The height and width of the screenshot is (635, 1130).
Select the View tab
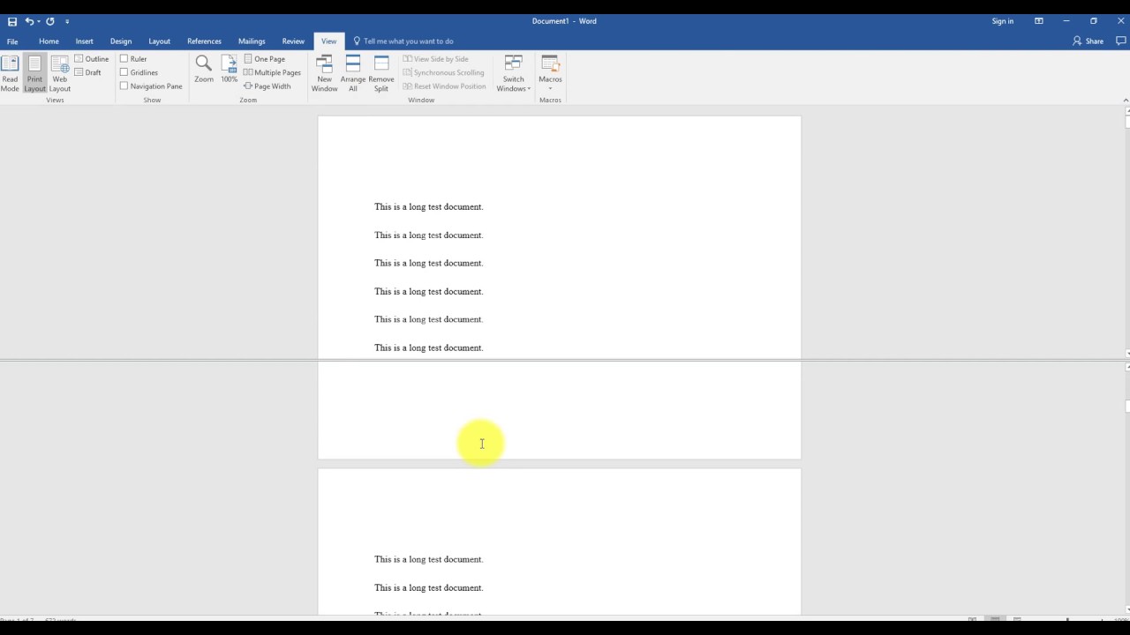(x=328, y=41)
